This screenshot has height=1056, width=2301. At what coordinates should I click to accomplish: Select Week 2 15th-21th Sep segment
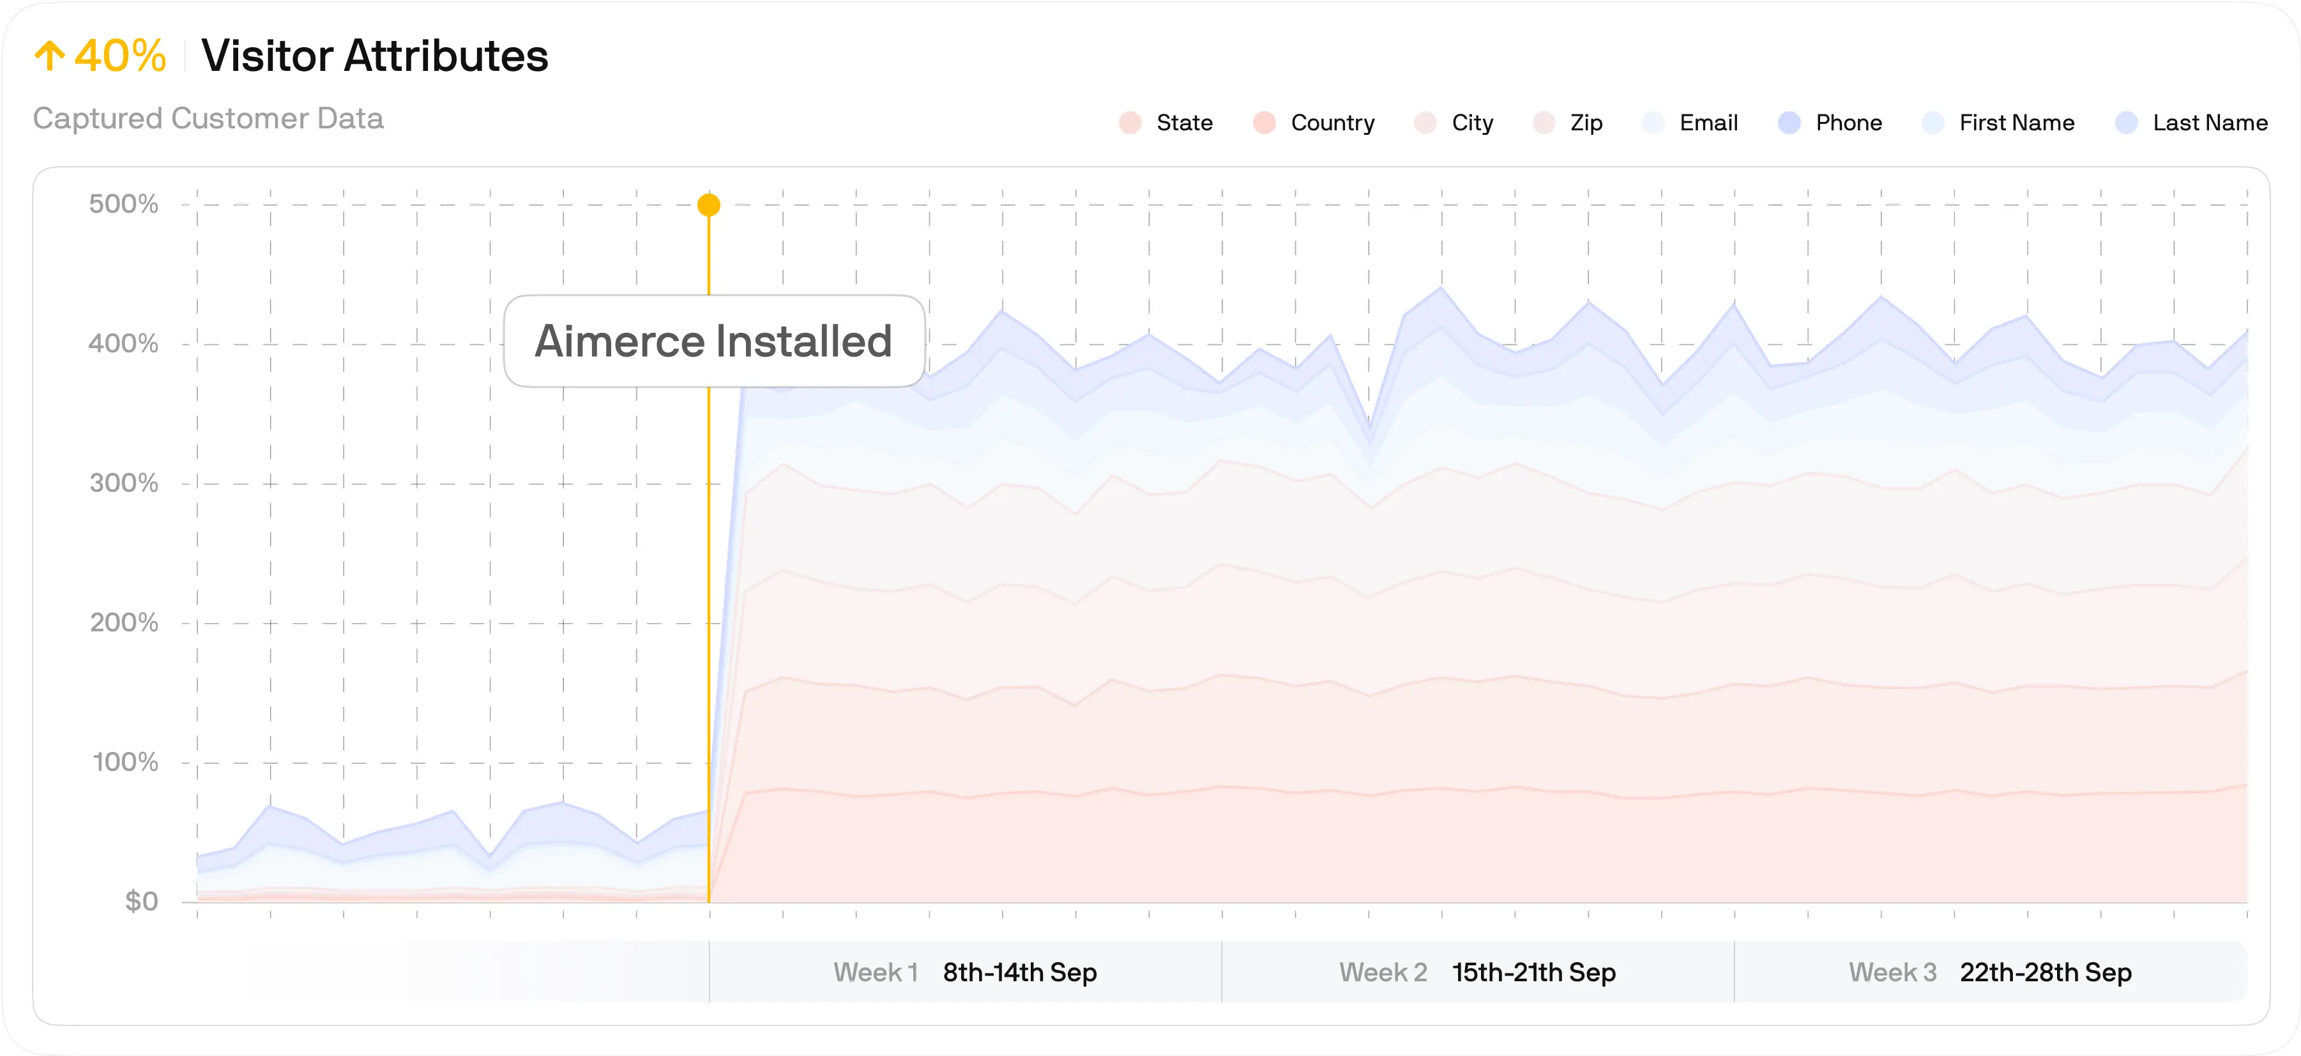pos(1477,971)
